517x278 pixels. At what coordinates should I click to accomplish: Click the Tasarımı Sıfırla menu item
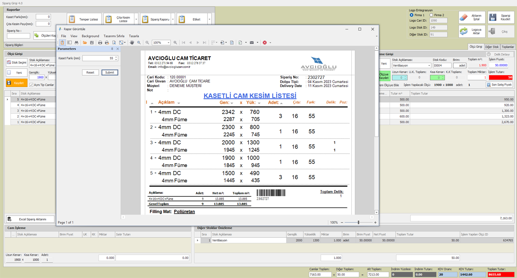(x=114, y=36)
